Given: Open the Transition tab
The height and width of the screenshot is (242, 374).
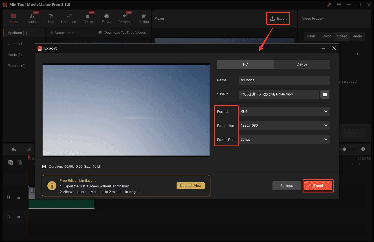Looking at the screenshot, I should tap(68, 19).
